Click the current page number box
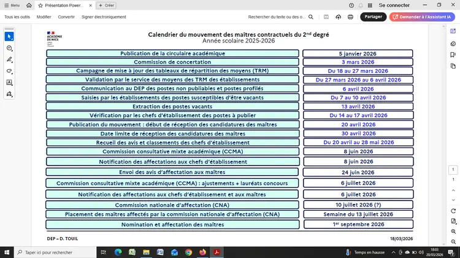Image resolution: width=460 pixels, height=258 pixels. pos(453,170)
